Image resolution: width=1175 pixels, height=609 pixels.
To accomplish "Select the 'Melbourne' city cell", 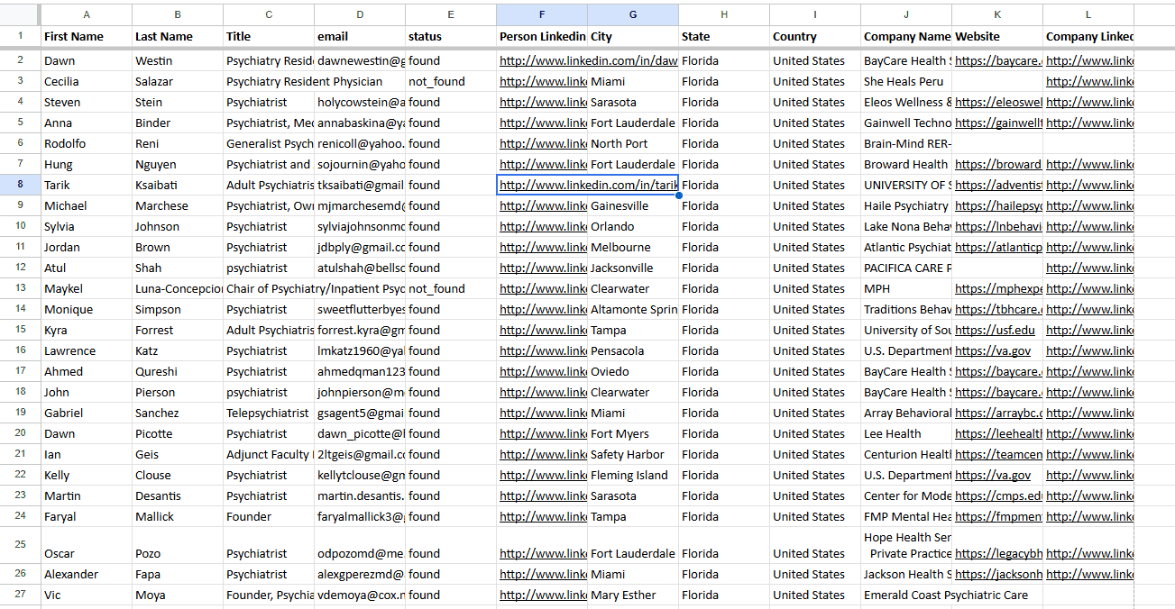I will [633, 248].
